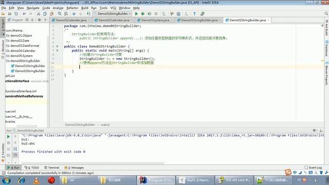329x185 pixels.
Task: Open the Project view dropdown
Action: point(15,20)
